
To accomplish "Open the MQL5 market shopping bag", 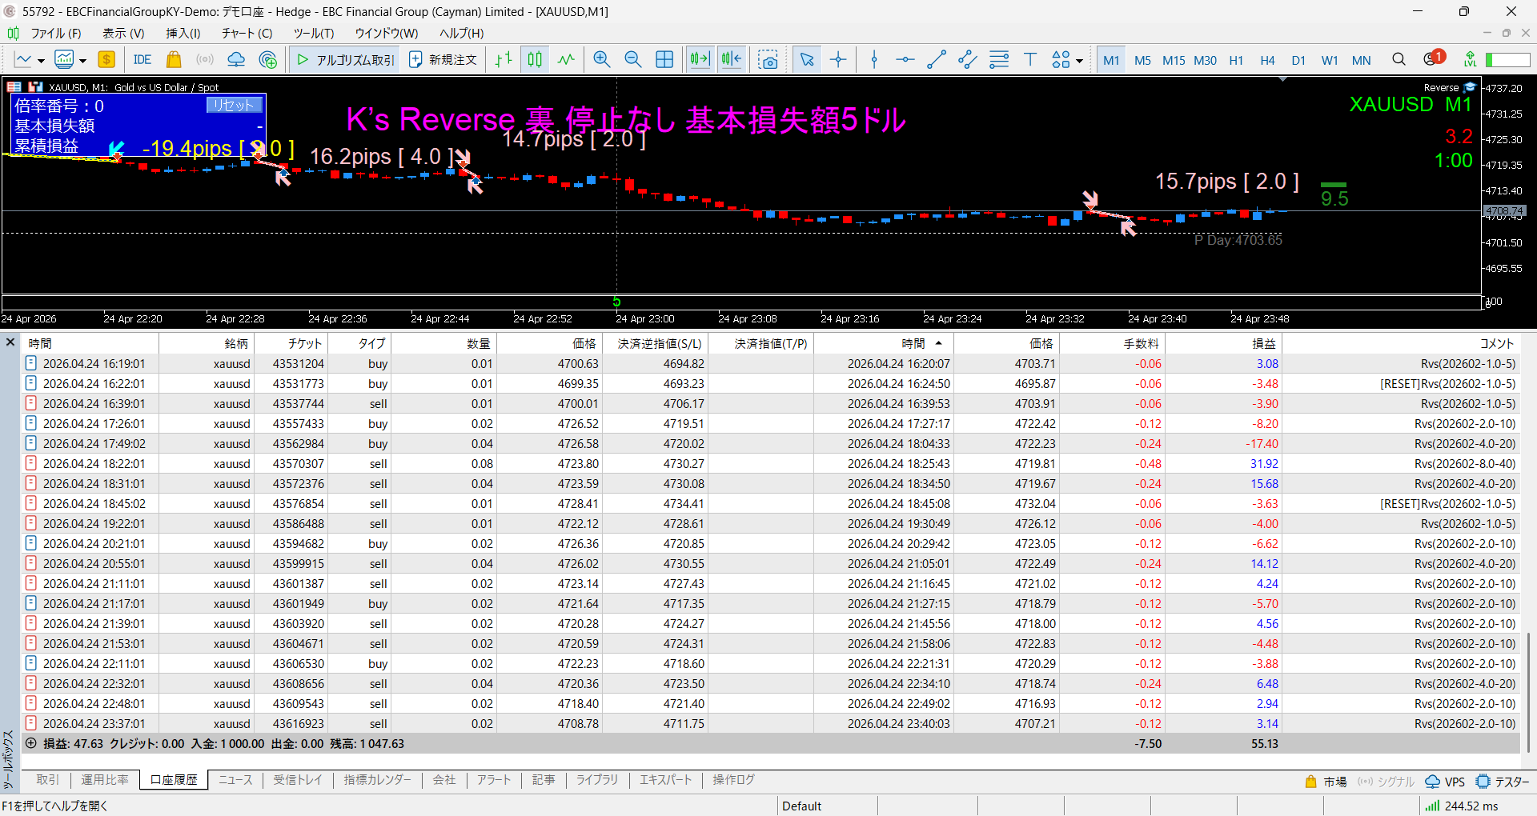I will 174,60.
